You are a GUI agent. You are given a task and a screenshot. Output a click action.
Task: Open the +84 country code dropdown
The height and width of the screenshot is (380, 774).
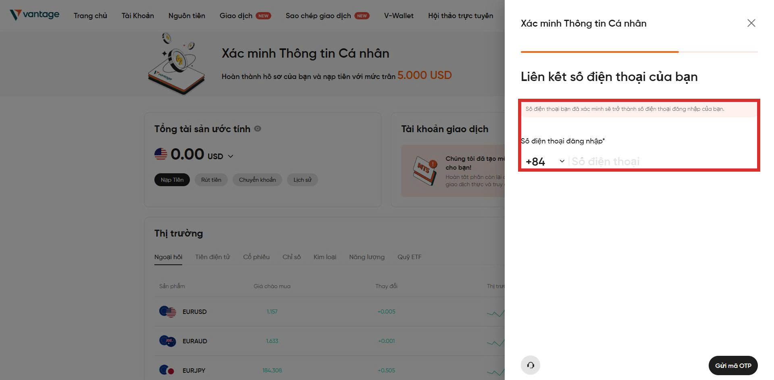tap(545, 162)
